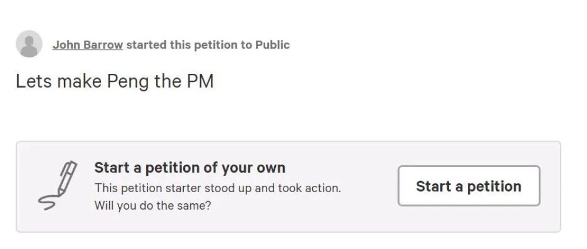This screenshot has height=249, width=587.
Task: Open John Barrow's profile link
Action: pyautogui.click(x=87, y=45)
